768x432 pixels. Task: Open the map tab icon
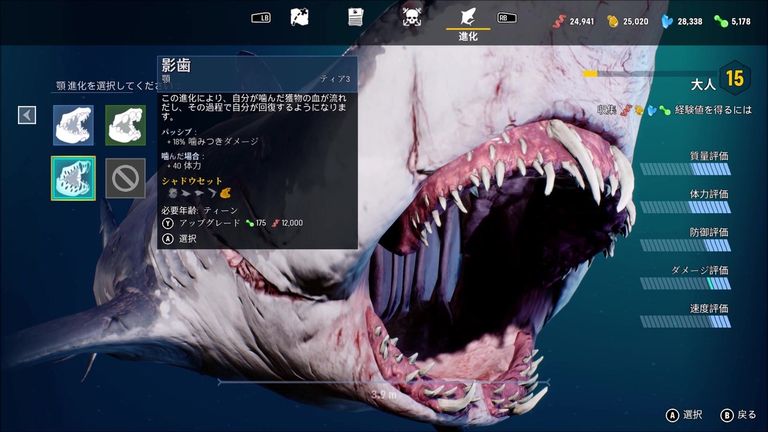click(299, 17)
